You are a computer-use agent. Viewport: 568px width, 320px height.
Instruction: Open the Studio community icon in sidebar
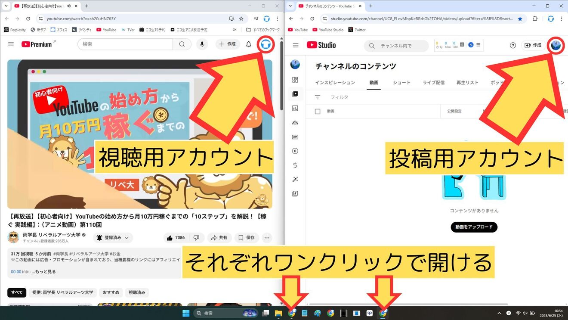click(295, 122)
